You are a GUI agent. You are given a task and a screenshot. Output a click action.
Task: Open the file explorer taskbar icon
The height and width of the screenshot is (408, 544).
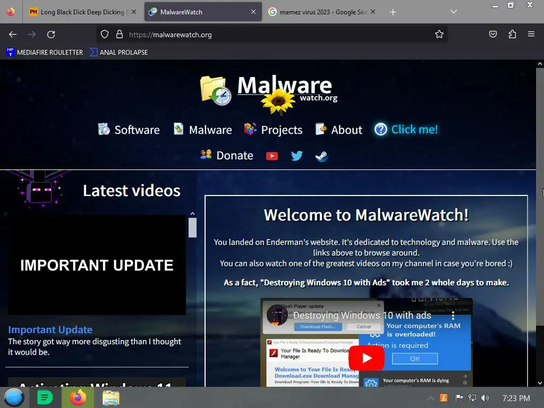111,398
